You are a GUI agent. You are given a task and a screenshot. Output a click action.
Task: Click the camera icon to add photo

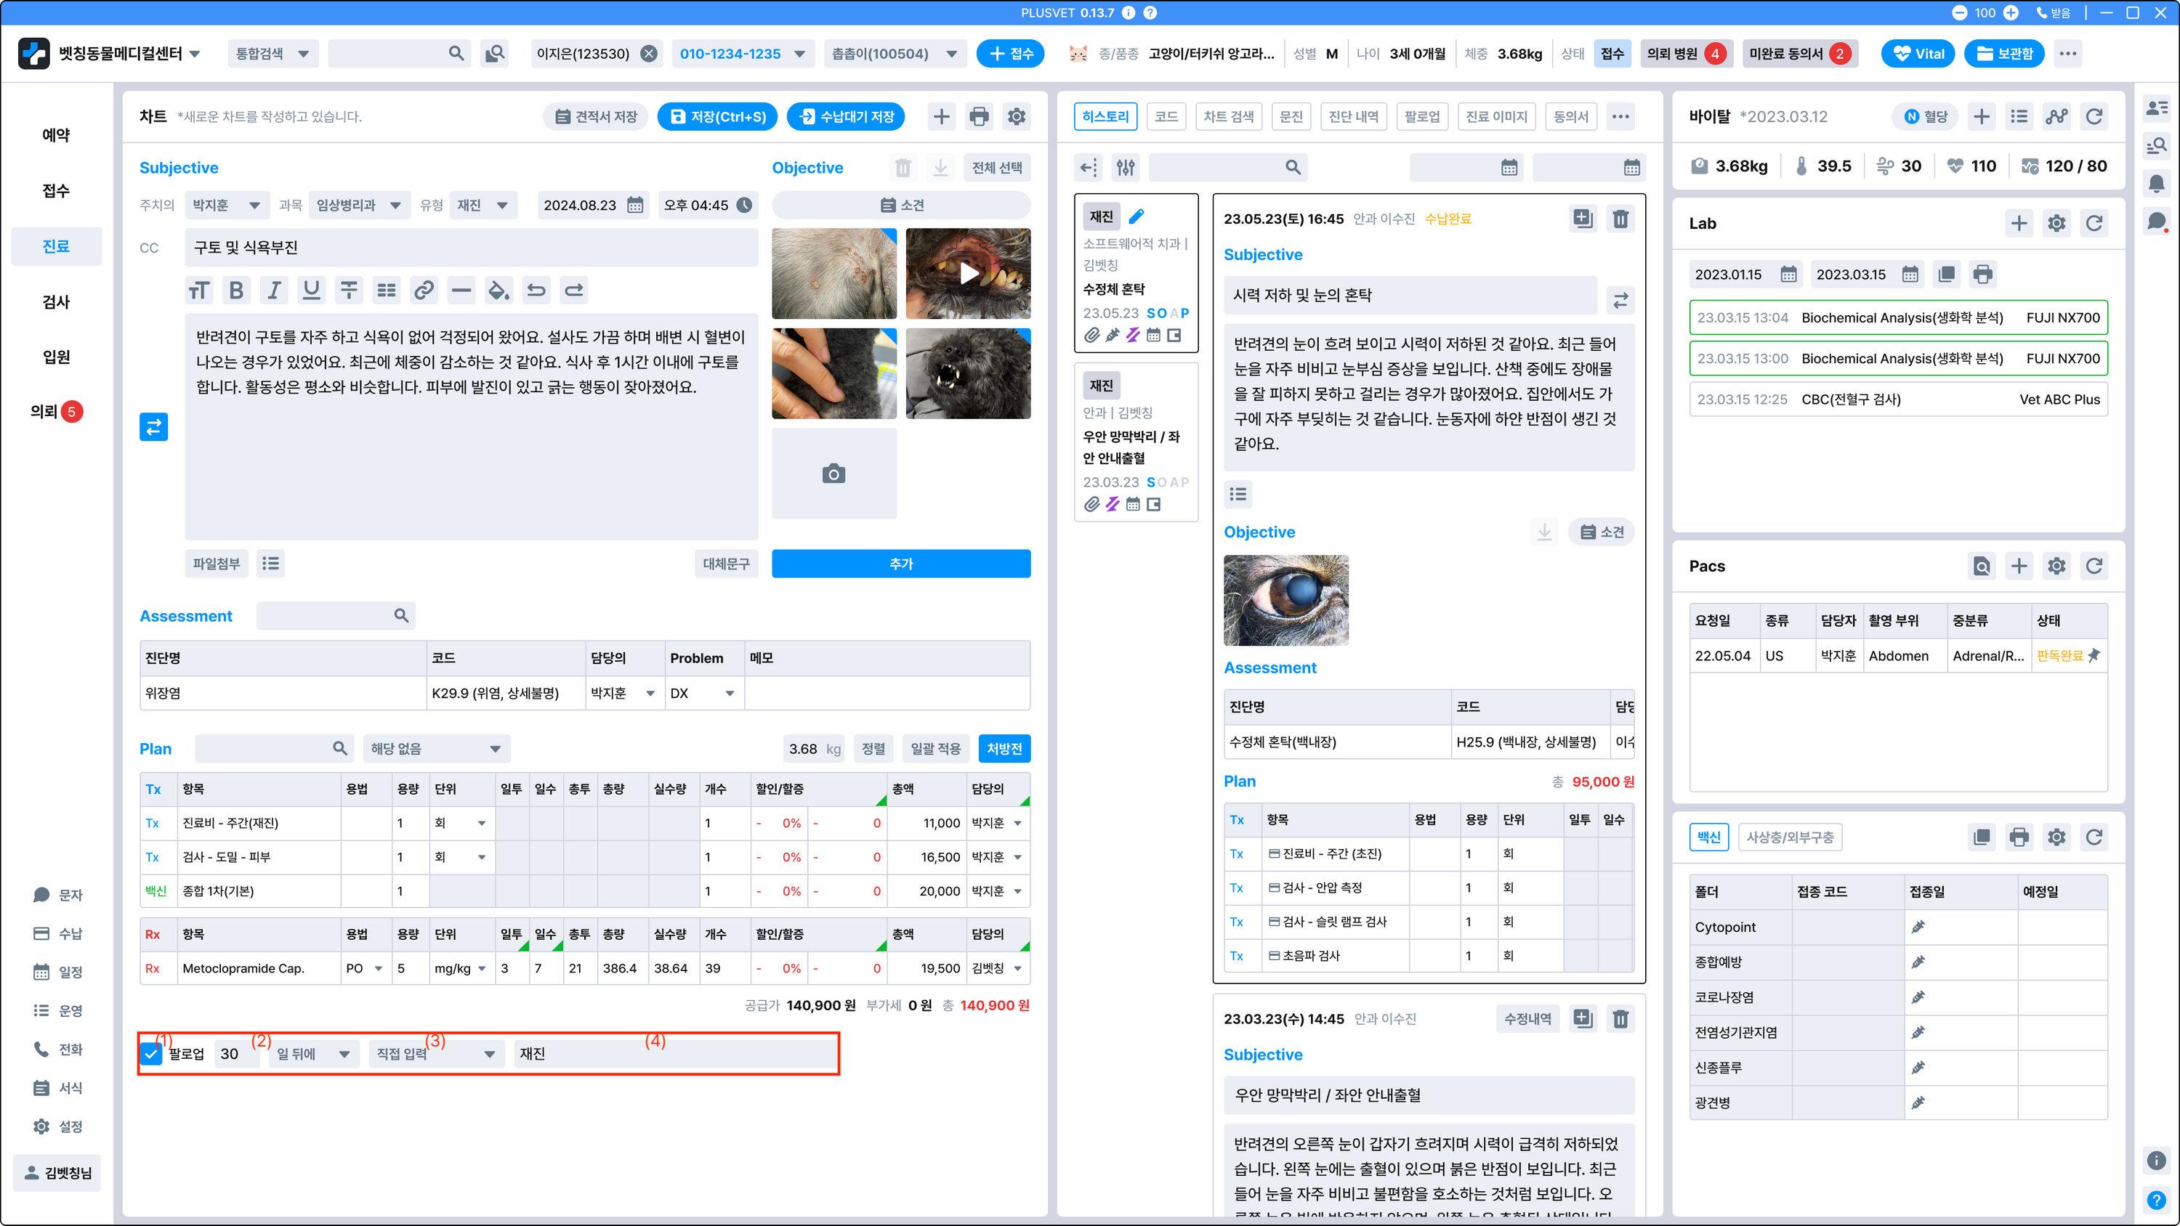coord(833,474)
